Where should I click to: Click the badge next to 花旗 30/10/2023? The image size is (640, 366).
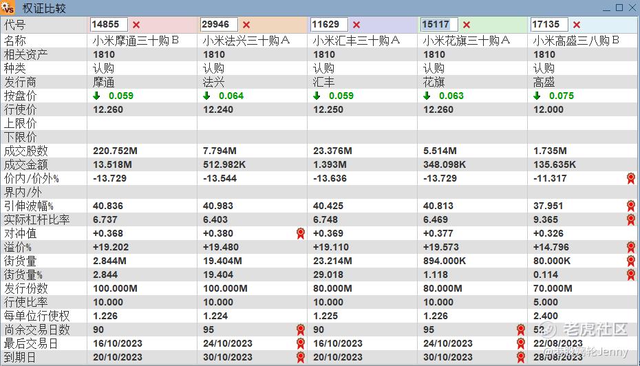pos(521,358)
